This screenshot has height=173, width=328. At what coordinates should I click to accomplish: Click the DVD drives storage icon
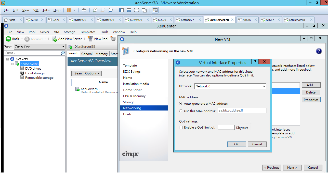pos(22,68)
